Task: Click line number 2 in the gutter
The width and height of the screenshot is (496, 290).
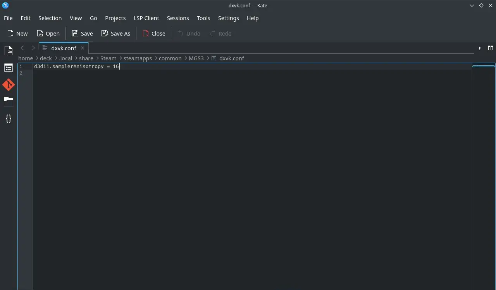Action: tap(21, 73)
